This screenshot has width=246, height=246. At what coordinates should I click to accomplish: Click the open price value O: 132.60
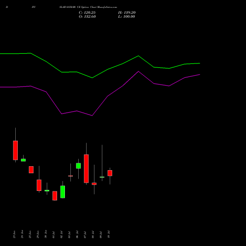tap(87, 17)
